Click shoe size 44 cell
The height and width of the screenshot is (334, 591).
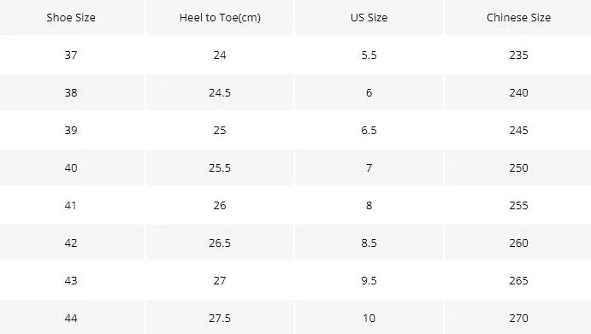click(71, 318)
